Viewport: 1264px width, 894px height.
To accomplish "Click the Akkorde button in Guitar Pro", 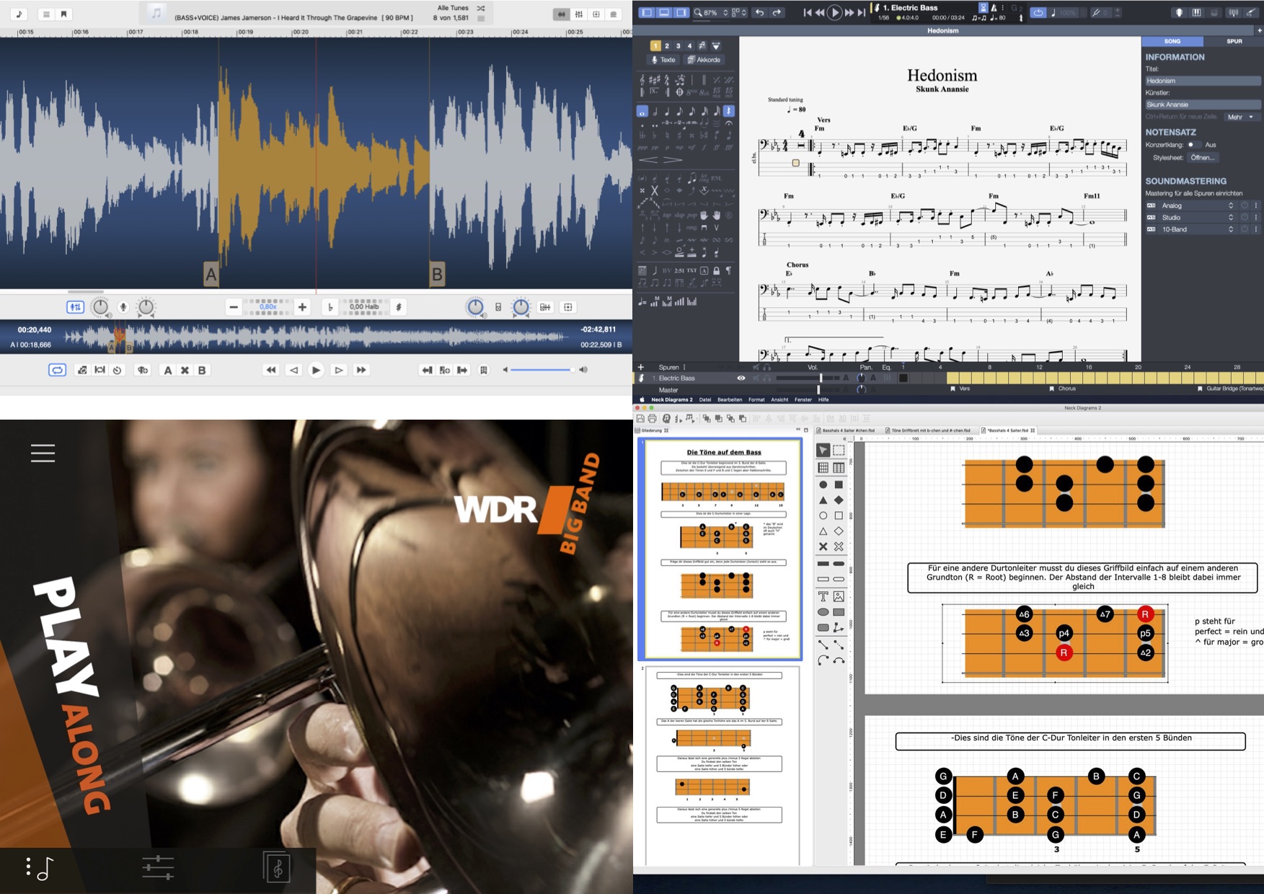I will (x=704, y=60).
